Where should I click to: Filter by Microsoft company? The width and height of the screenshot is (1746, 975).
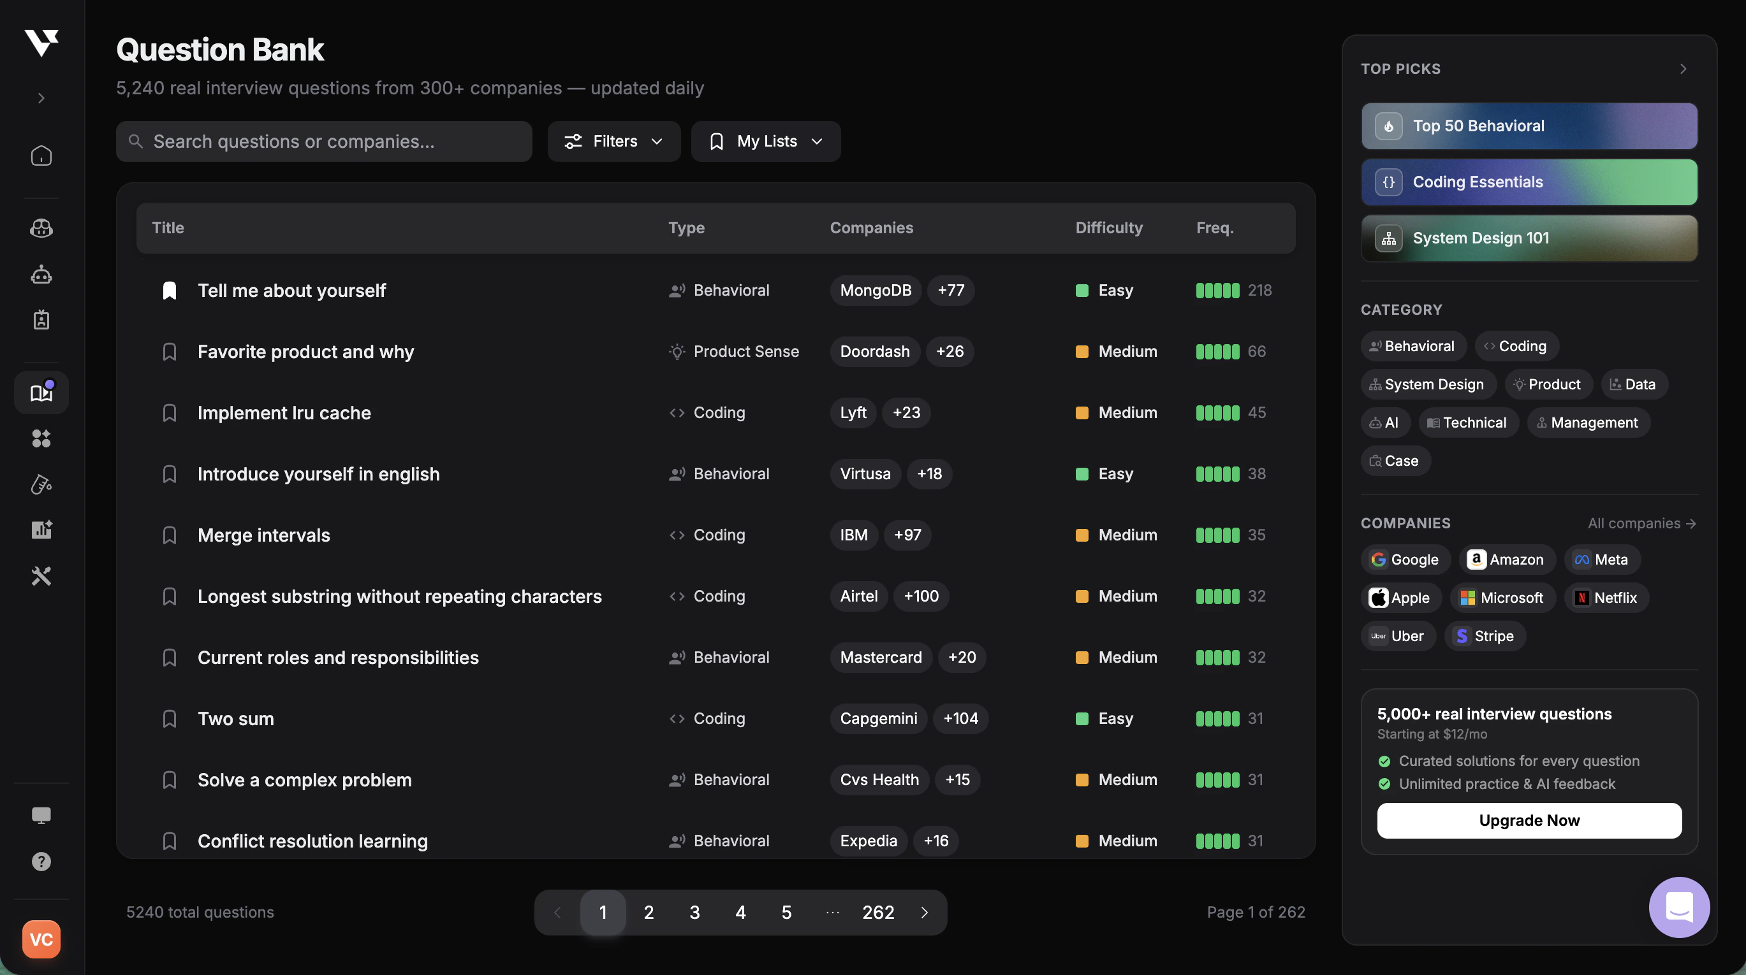pyautogui.click(x=1502, y=598)
